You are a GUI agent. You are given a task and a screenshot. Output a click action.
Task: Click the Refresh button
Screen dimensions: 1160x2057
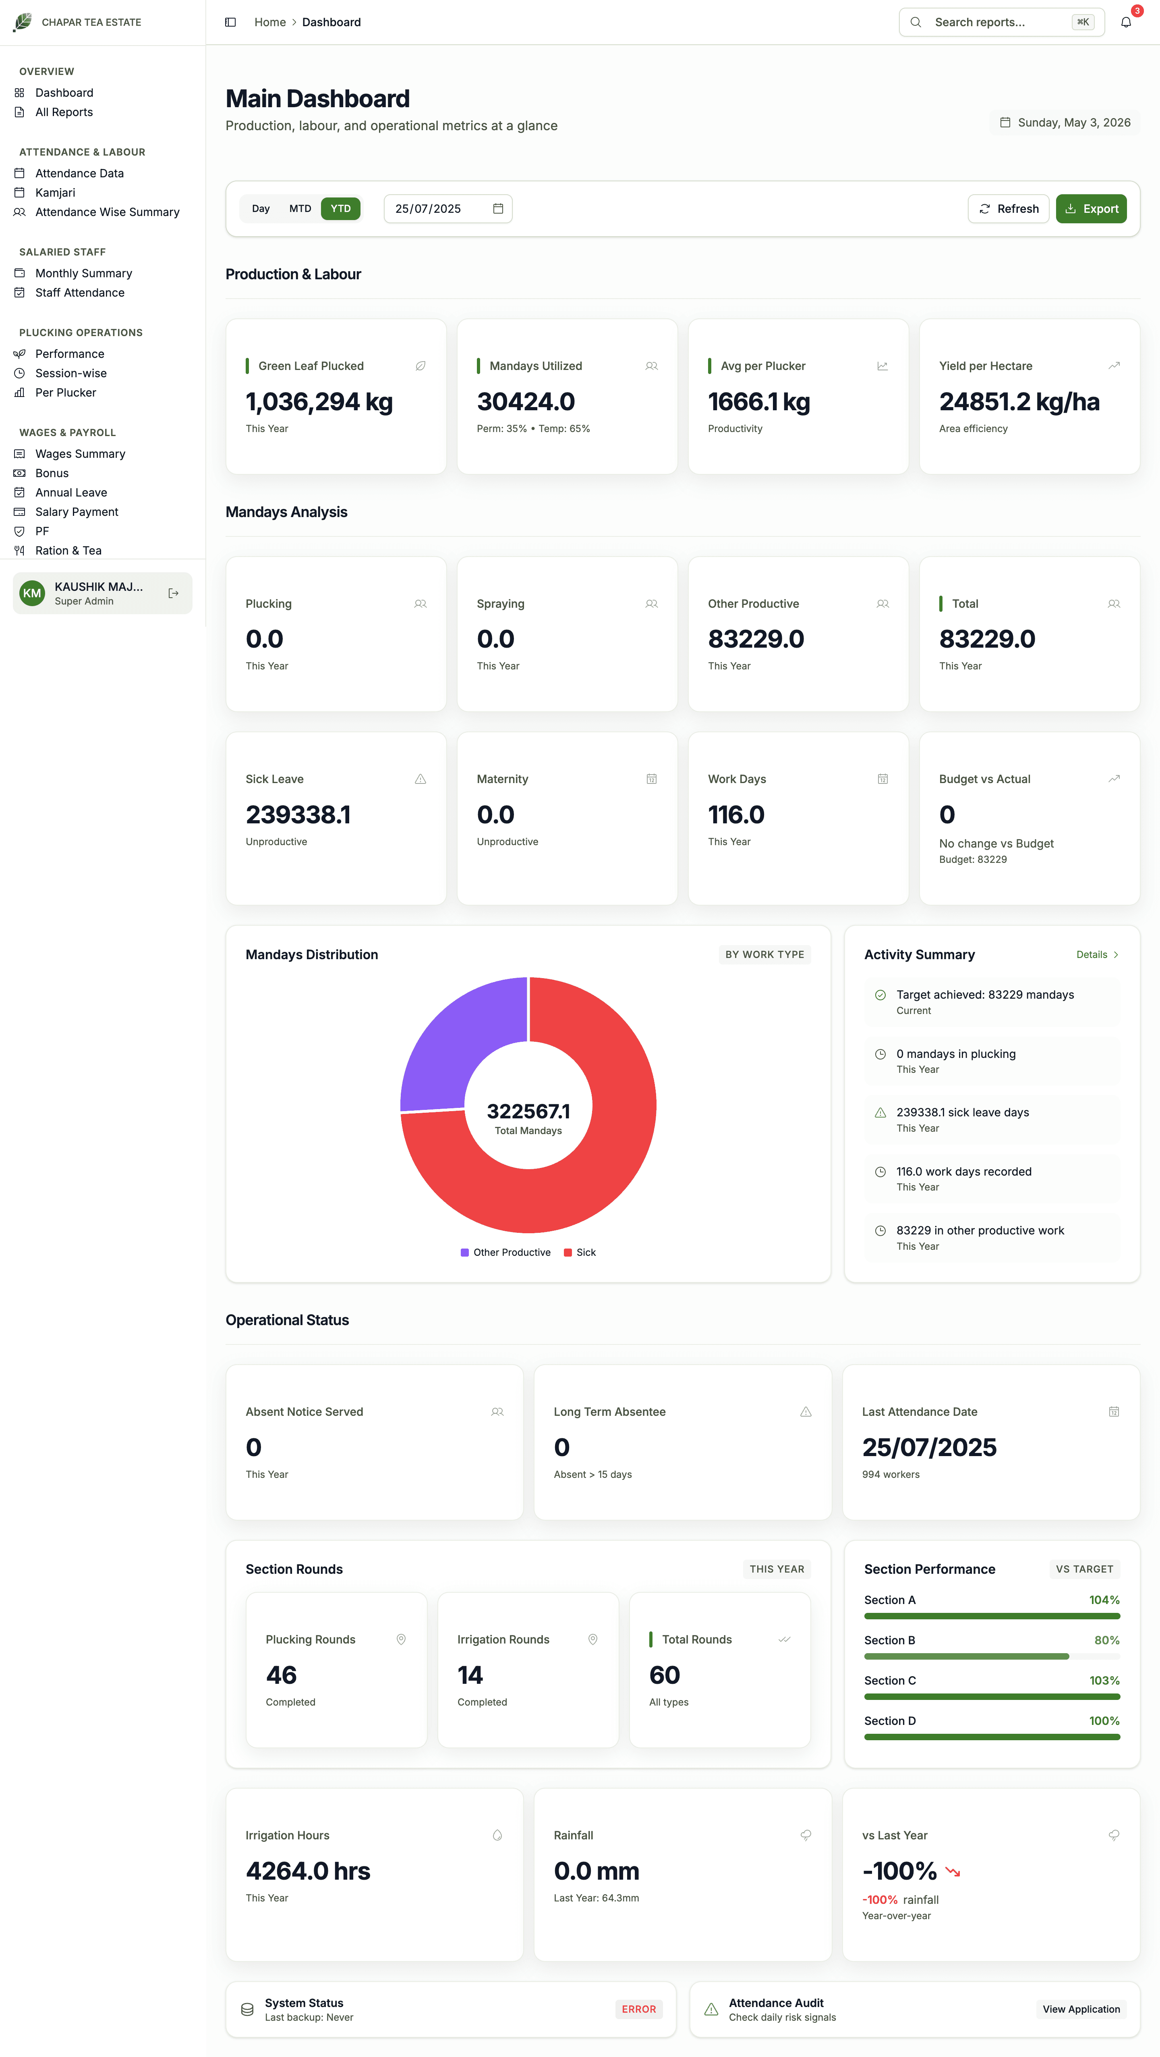click(1009, 208)
